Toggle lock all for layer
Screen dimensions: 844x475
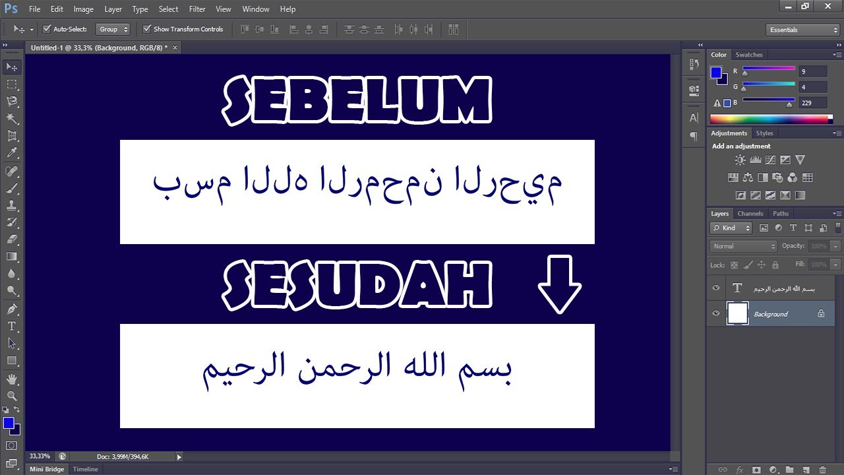point(775,265)
